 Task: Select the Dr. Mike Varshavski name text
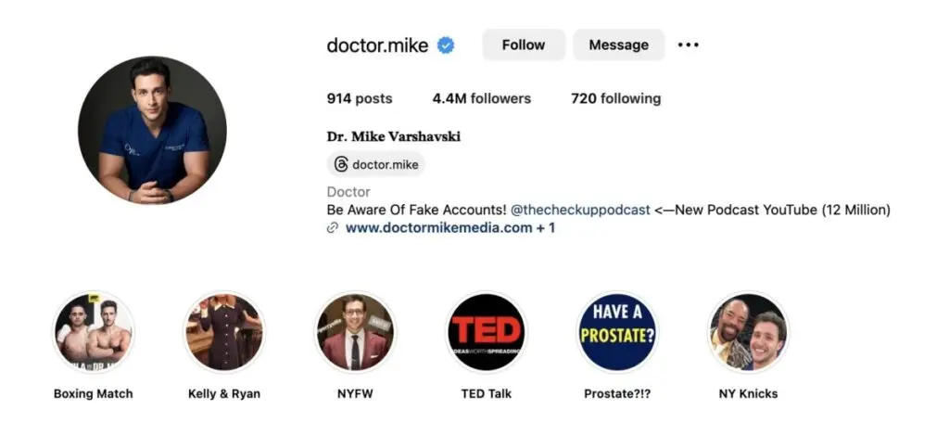(x=394, y=136)
